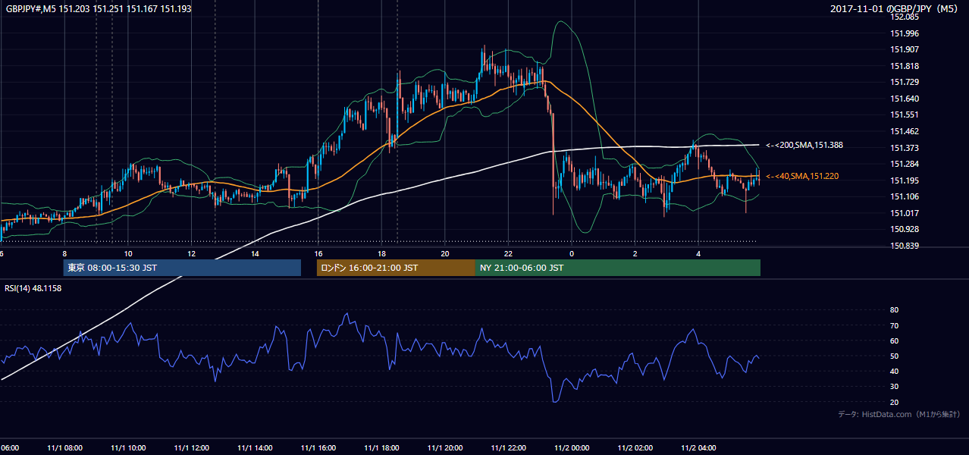The image size is (969, 455).
Task: Click the 151.640 price axis label
Action: [905, 99]
